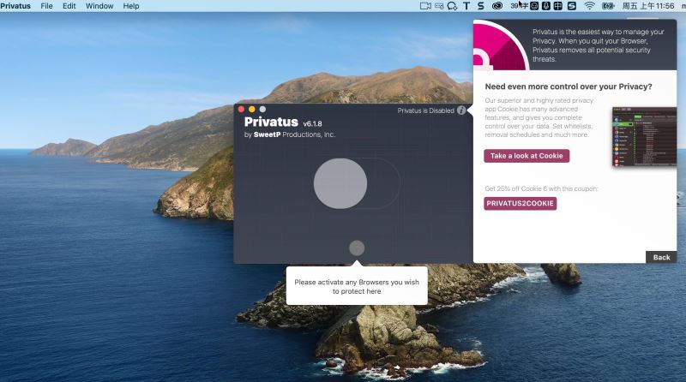Open the Edit menu
This screenshot has height=382, width=686.
click(x=69, y=6)
